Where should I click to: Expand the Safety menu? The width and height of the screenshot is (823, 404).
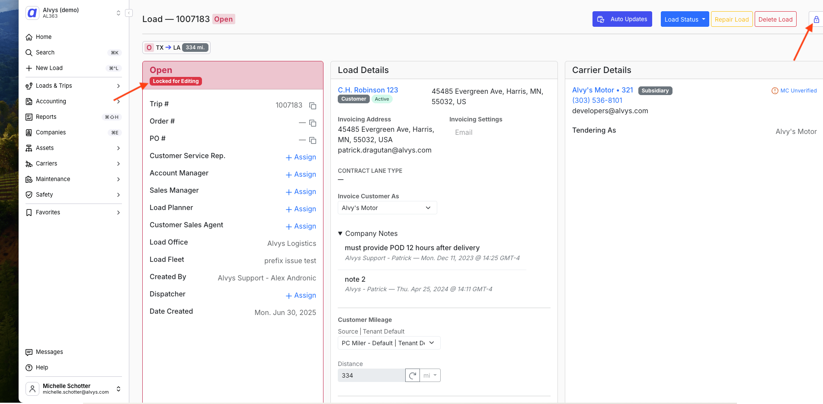74,195
